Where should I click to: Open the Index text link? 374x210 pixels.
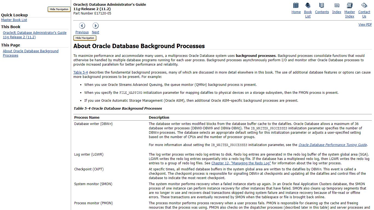pos(337,12)
